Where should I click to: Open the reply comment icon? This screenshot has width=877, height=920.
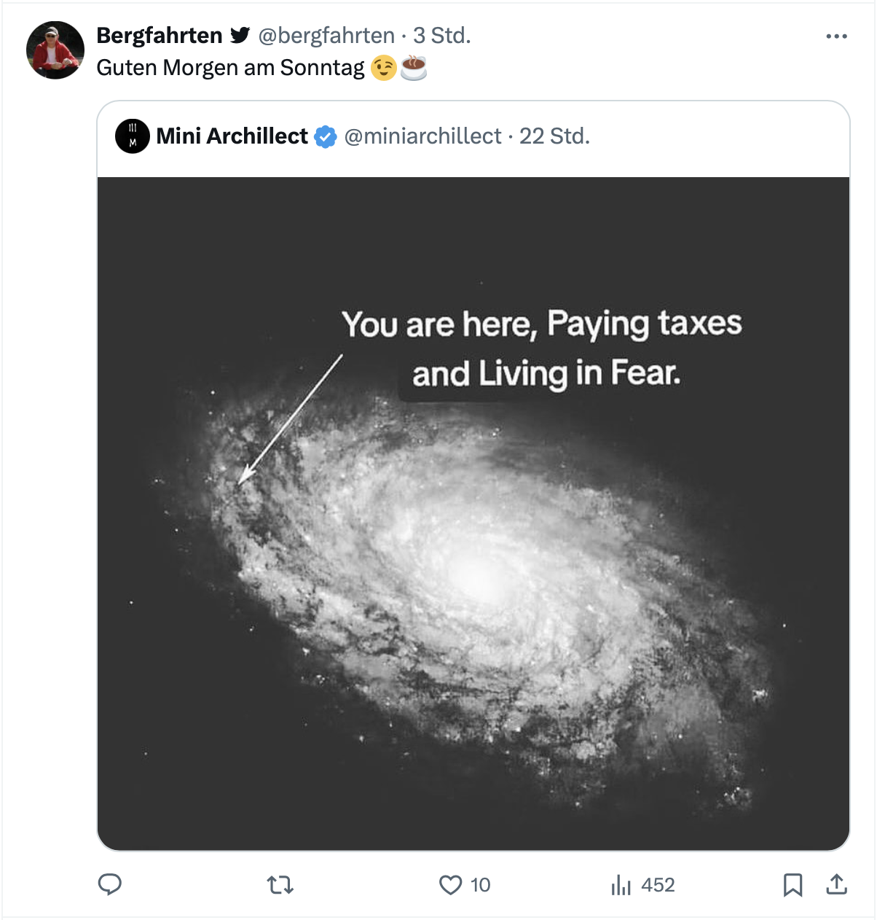point(110,884)
